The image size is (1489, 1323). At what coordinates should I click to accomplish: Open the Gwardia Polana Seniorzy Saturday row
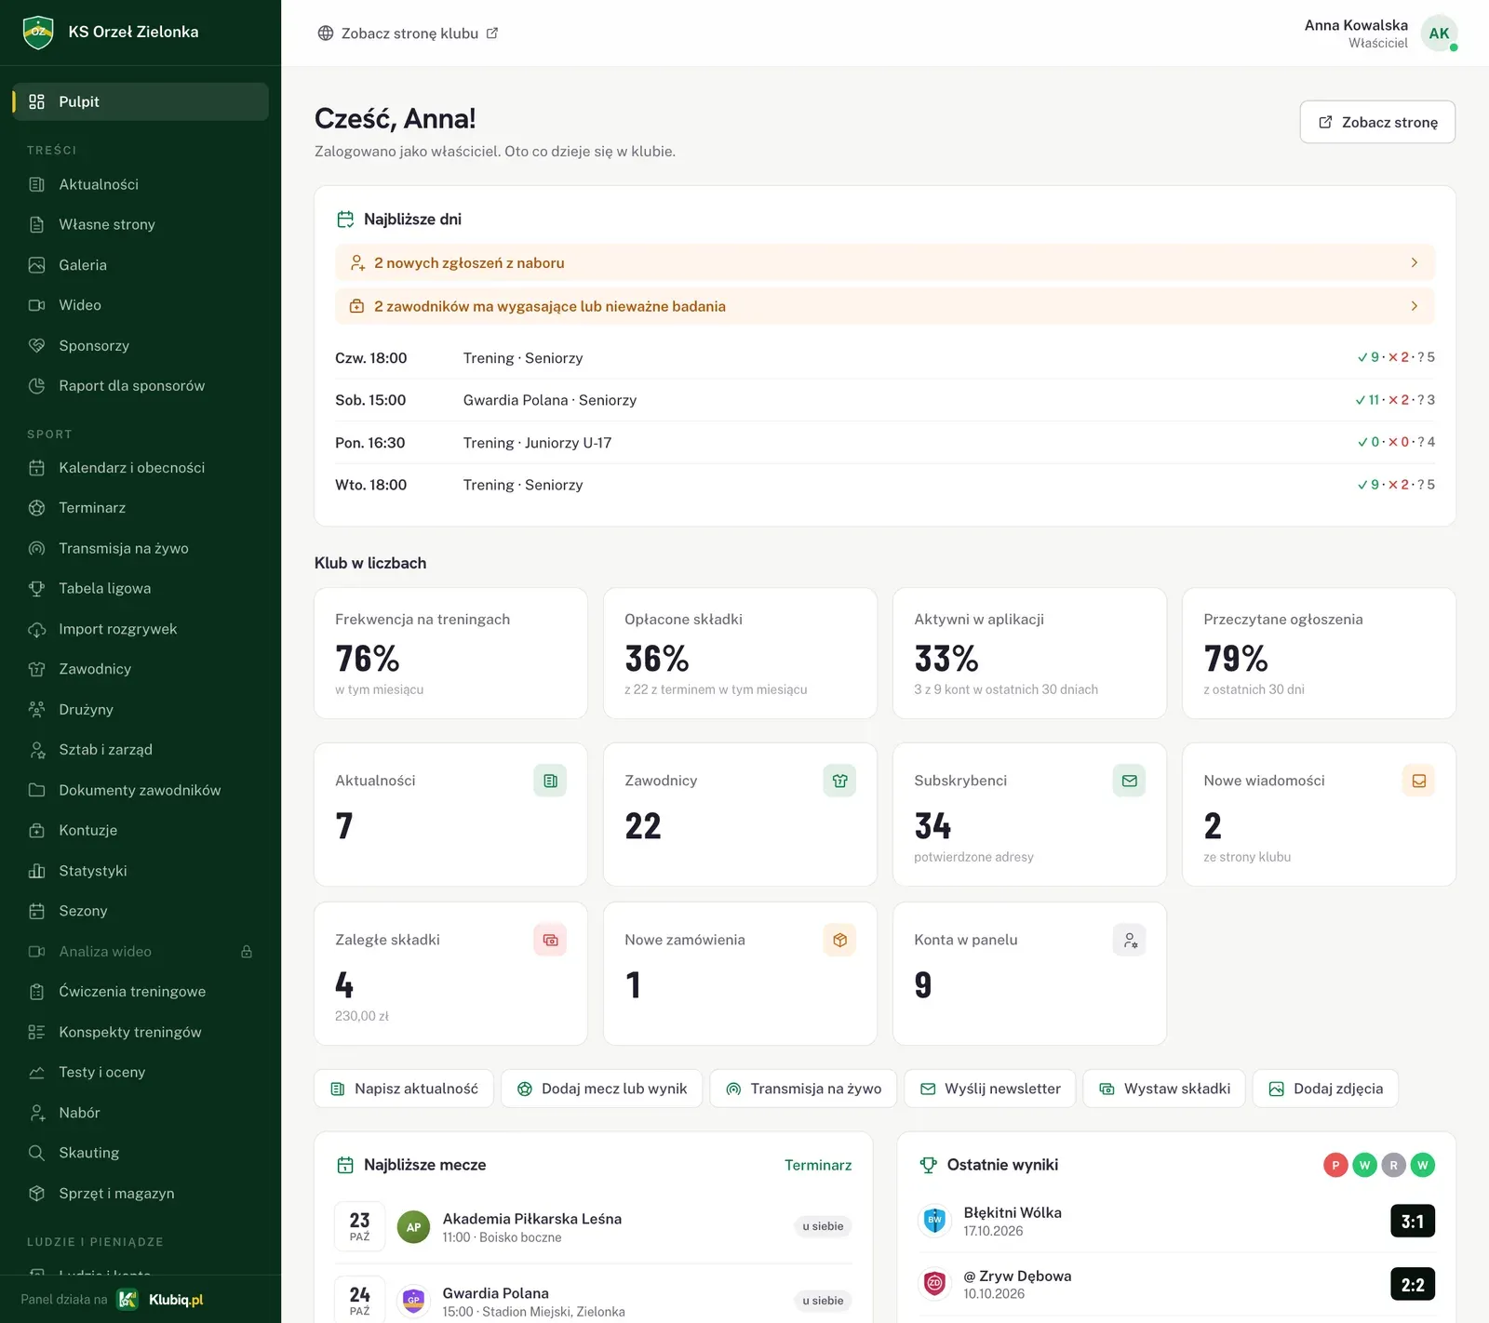885,400
